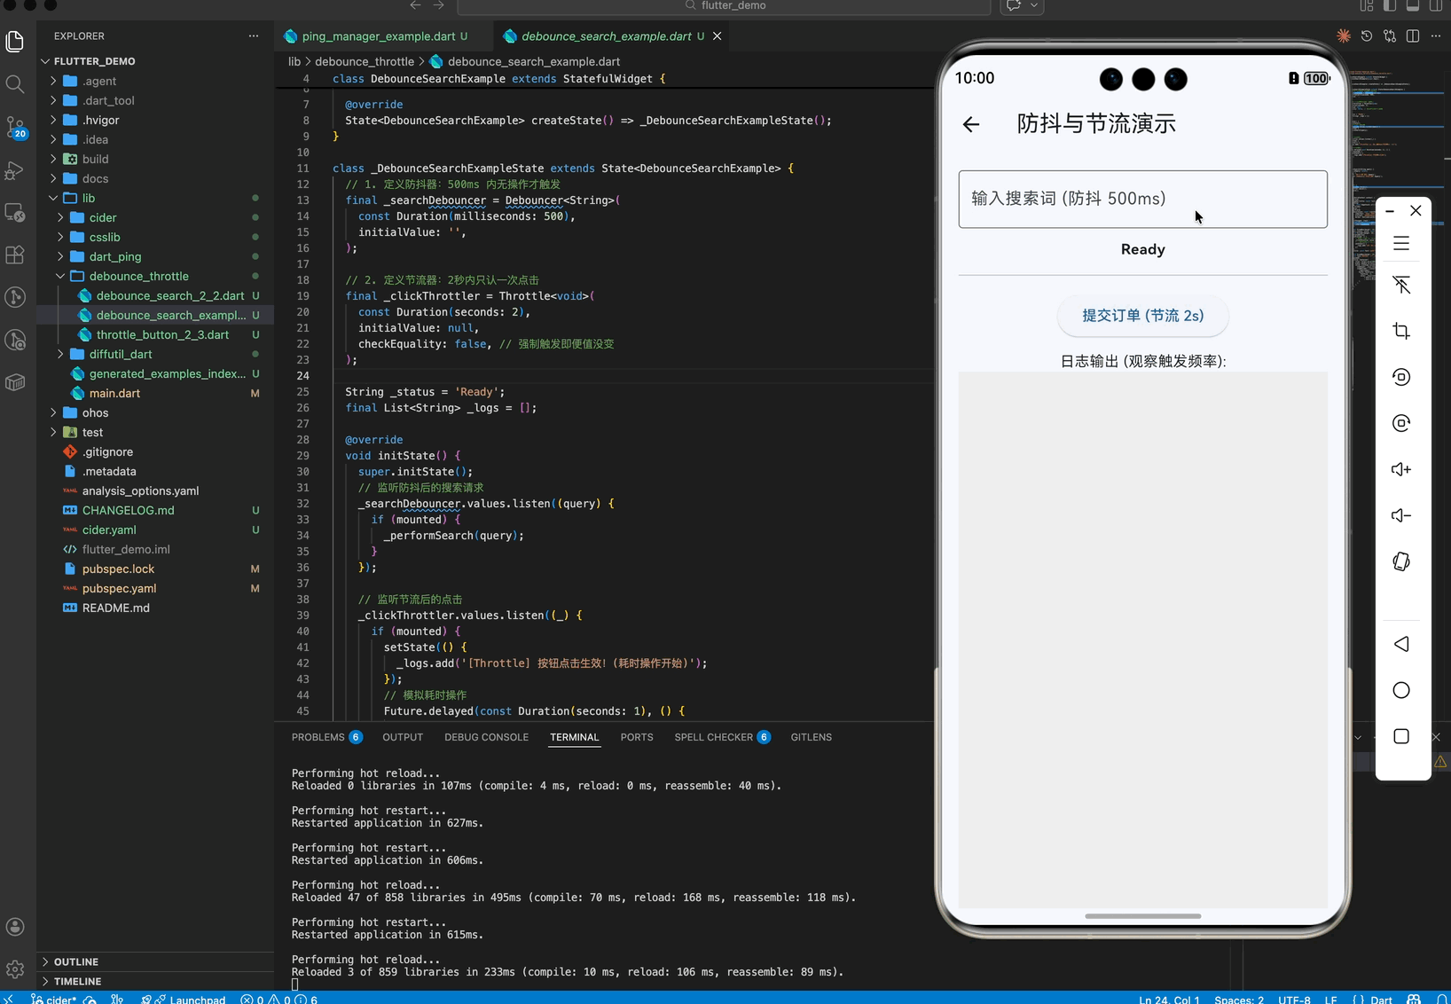Click the emulator crop screenshot icon
Screen dimensions: 1451x1004
(1401, 331)
